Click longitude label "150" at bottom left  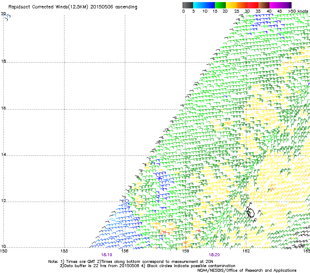3,251
